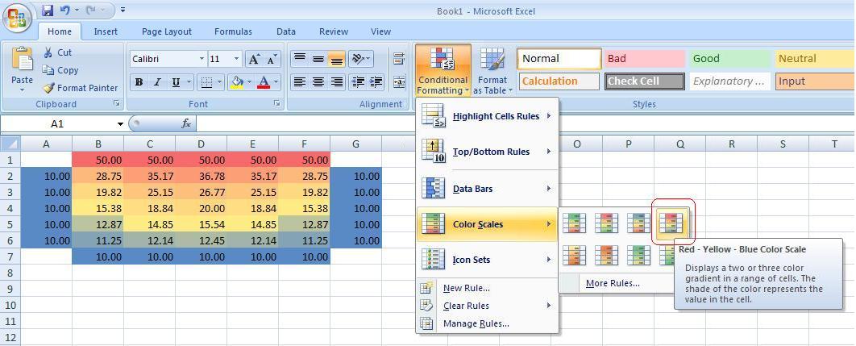Screen dimensions: 856x346
Task: Apply the fill color bucket
Action: click(237, 82)
